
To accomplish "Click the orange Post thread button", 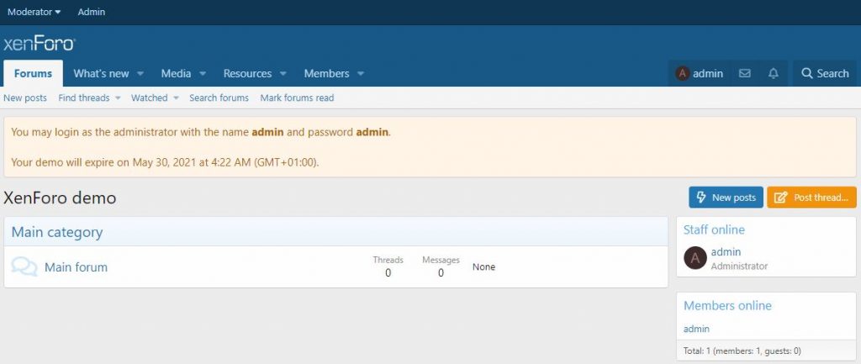I will pos(811,197).
